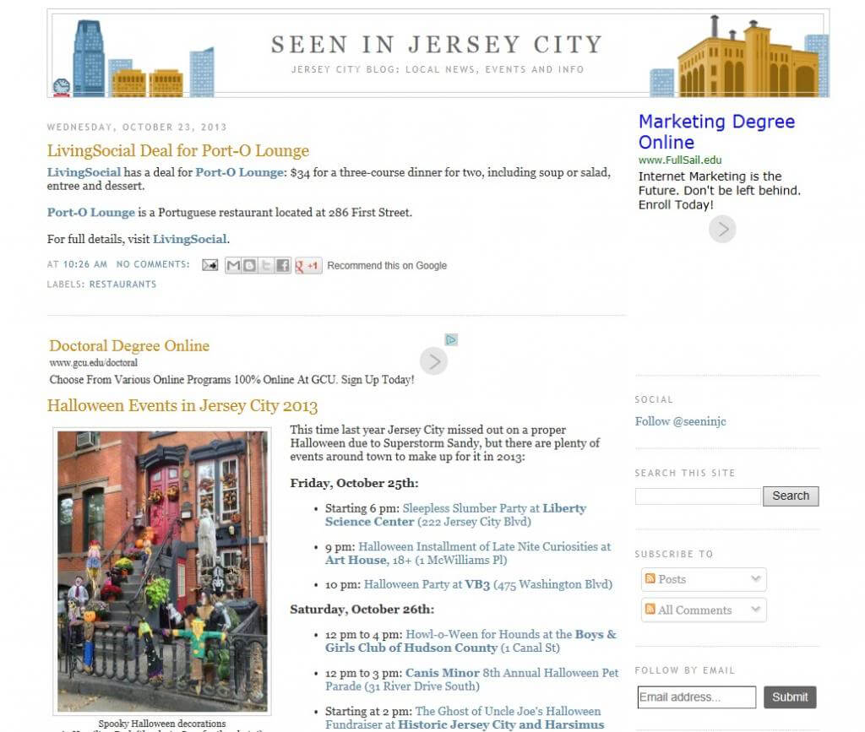Open the No Comments link
The width and height of the screenshot is (865, 732).
[153, 264]
